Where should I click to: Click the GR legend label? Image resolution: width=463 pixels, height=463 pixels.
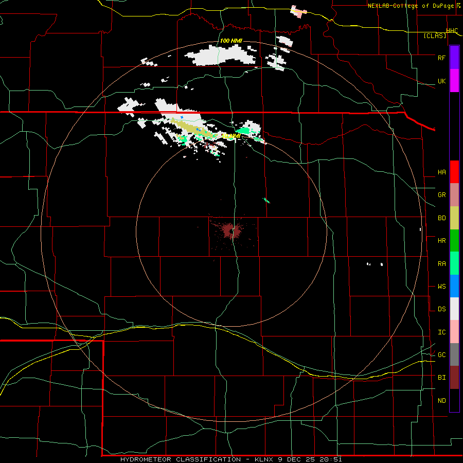[441, 195]
